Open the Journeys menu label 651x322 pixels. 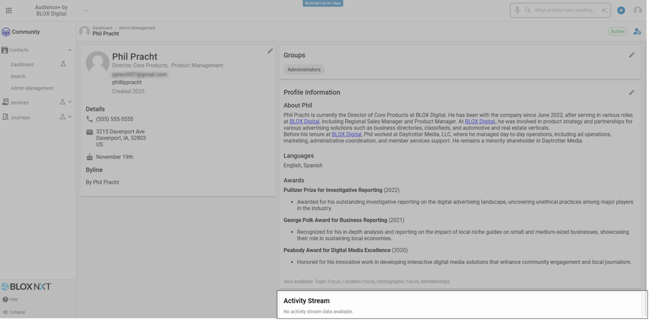click(x=21, y=118)
